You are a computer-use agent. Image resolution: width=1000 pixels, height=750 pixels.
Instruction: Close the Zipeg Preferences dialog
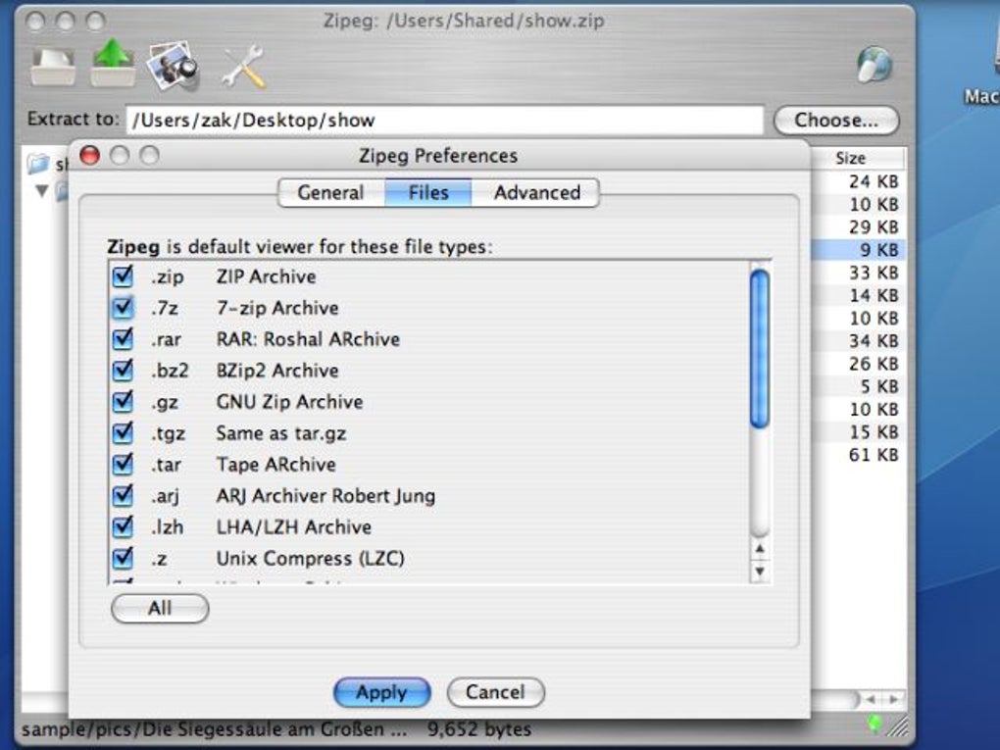(89, 155)
